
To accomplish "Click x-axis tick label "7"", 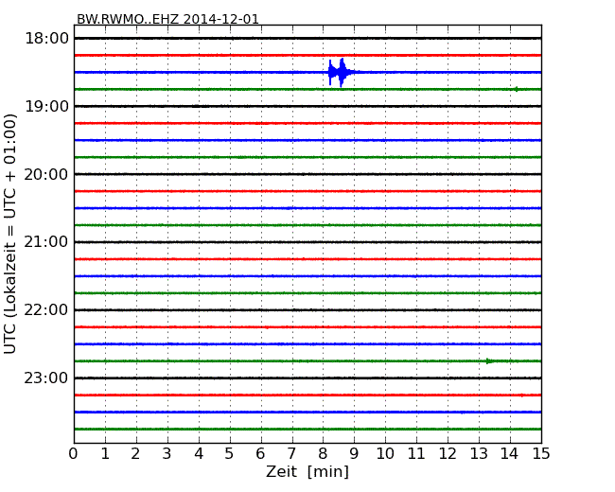I will pyautogui.click(x=291, y=454).
